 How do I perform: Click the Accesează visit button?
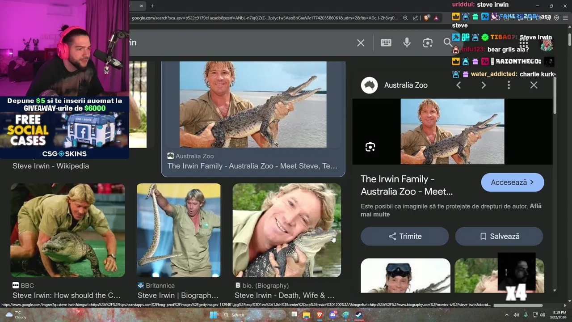tap(513, 182)
